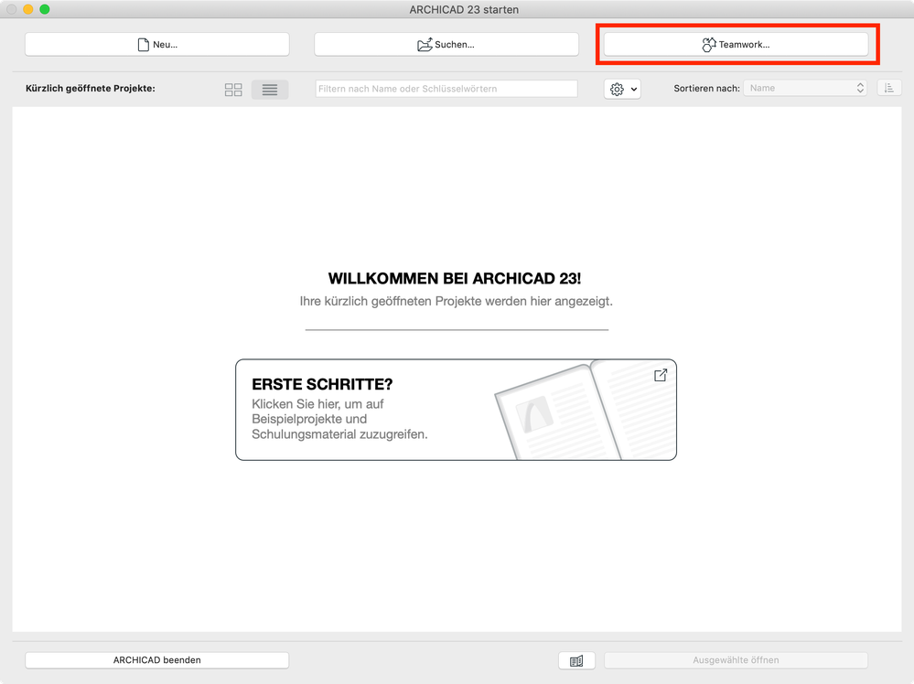Click the book help icon button

[576, 661]
